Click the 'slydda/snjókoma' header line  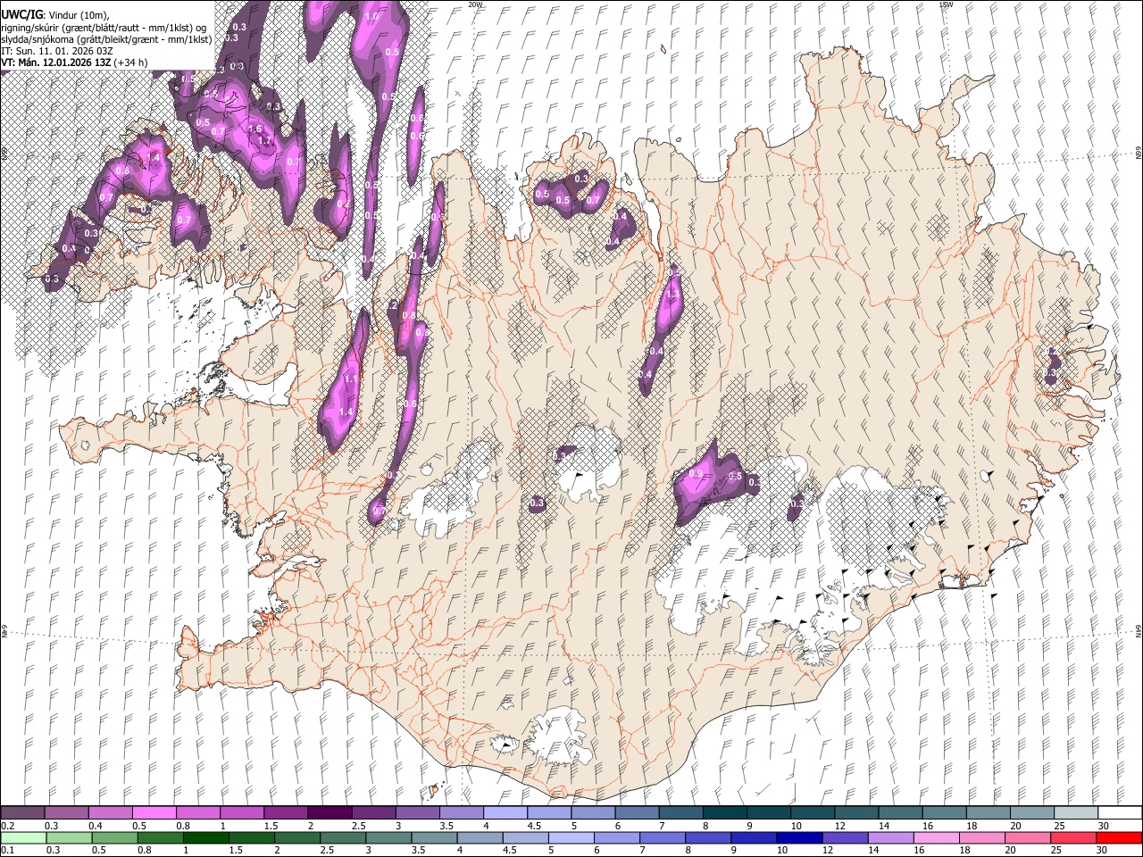tap(107, 38)
